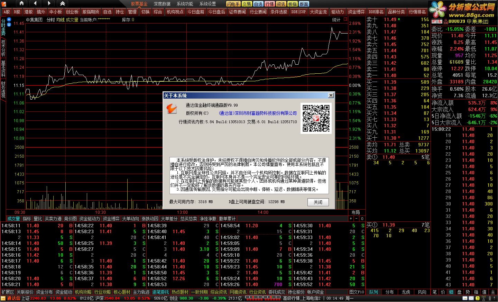
Task: Click the 逐笔委托 bottom tab
Action: pyautogui.click(x=161, y=292)
